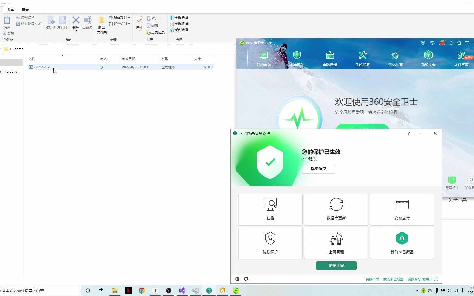Click 移动到 in Explorer ribbon
The image size is (474, 296).
coord(50,23)
